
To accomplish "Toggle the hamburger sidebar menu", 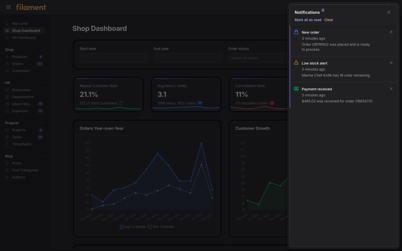I will coord(8,7).
